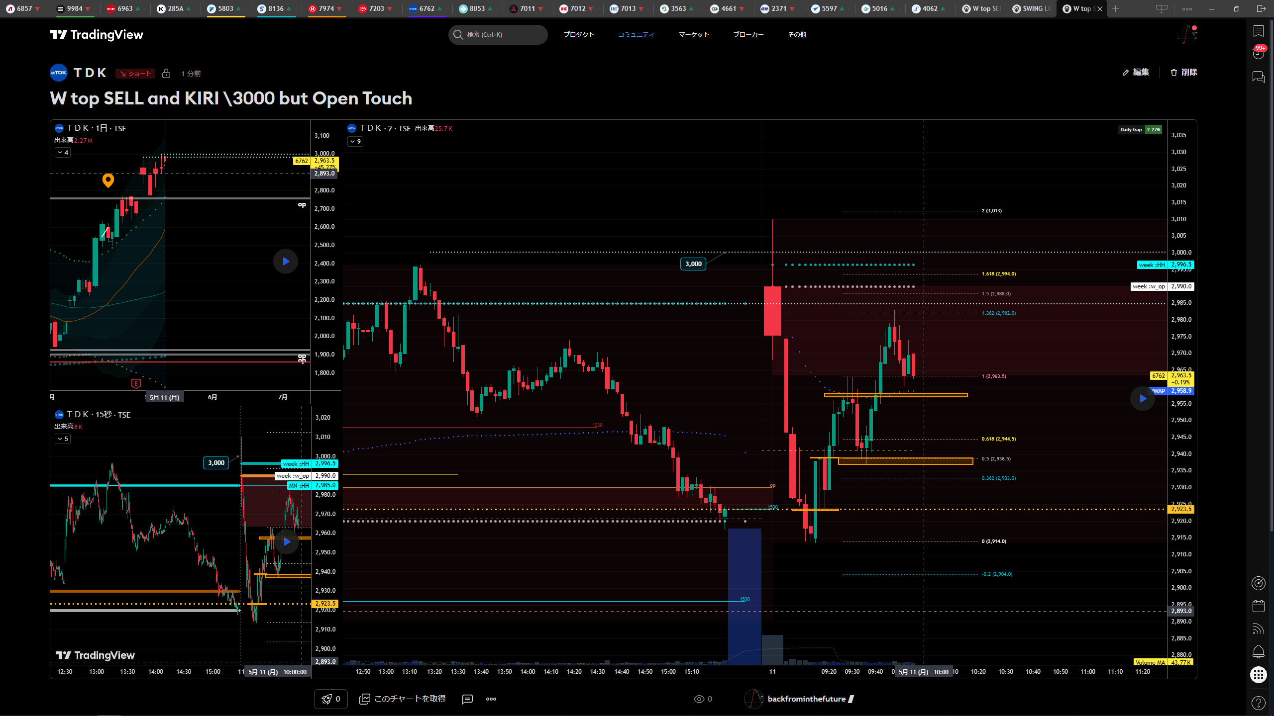Play the TDK 2-minute chart snapshot
The width and height of the screenshot is (1274, 716).
(1143, 398)
